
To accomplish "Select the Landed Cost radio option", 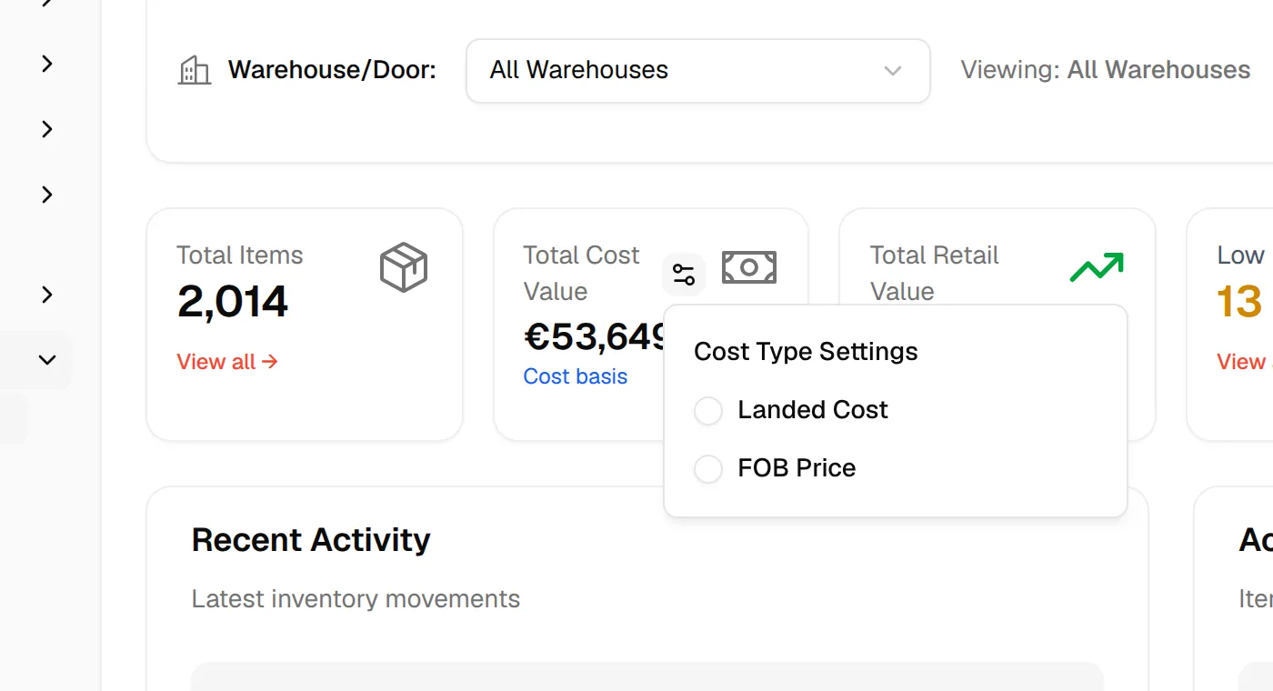I will click(708, 411).
